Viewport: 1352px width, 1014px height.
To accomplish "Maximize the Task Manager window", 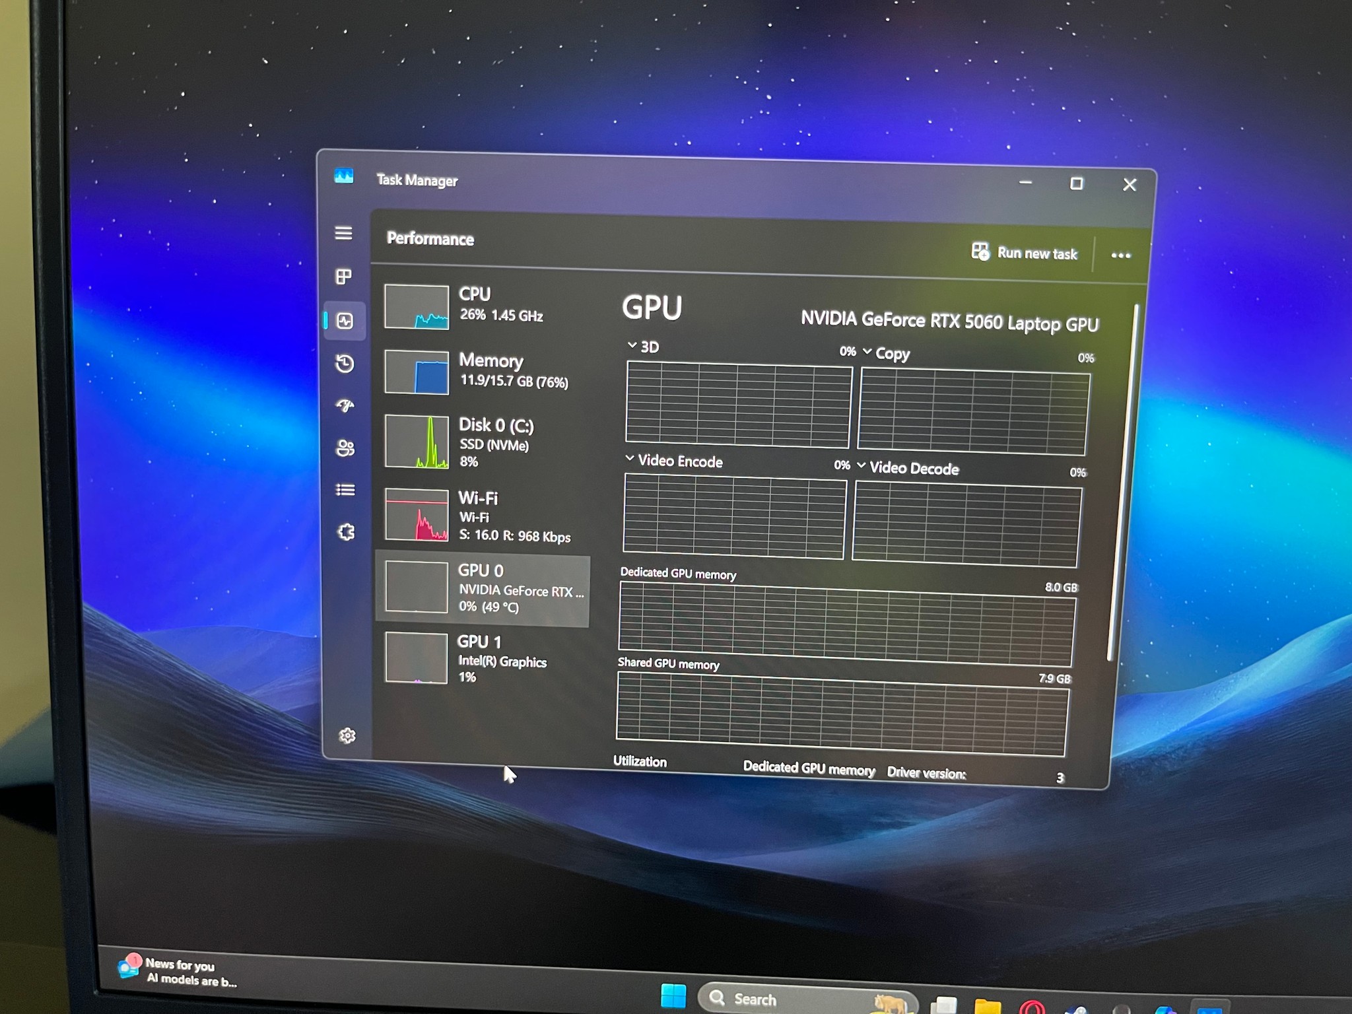I will (x=1076, y=184).
